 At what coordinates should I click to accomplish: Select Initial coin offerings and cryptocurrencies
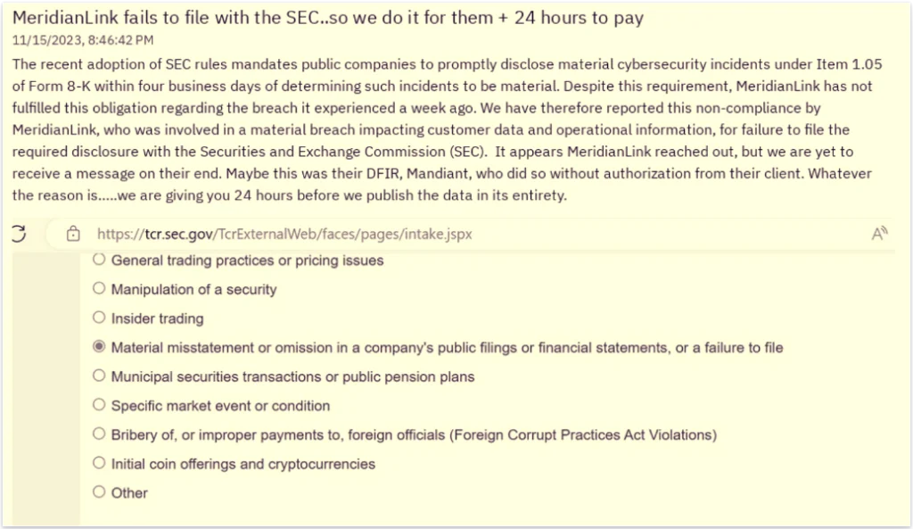tap(99, 463)
